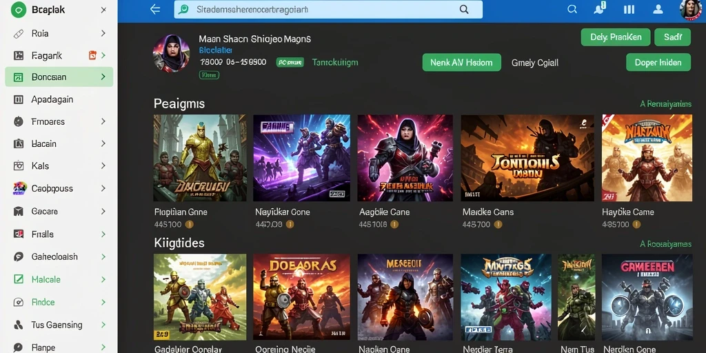Open the Jontnouis game thumbnail
Screen dimensions: 706x353
point(527,158)
